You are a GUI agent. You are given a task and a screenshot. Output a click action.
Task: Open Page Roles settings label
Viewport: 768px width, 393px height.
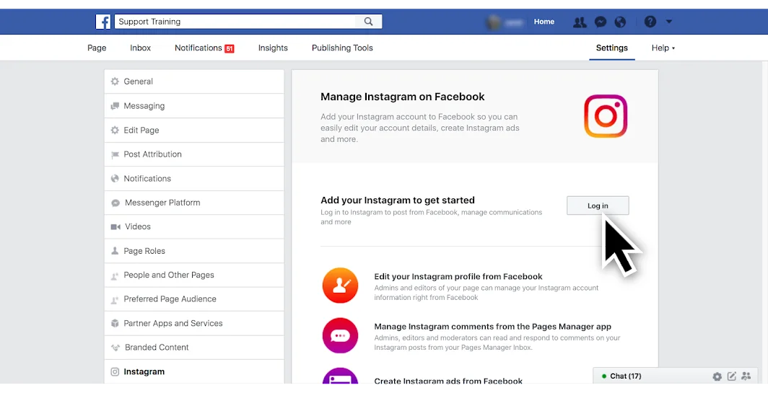coord(144,251)
